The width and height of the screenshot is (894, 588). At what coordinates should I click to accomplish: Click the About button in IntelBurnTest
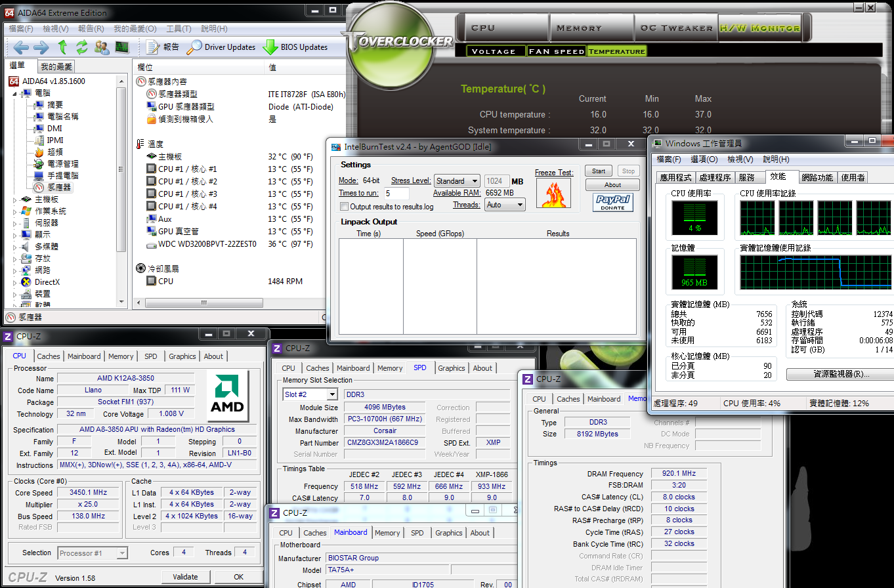click(612, 185)
